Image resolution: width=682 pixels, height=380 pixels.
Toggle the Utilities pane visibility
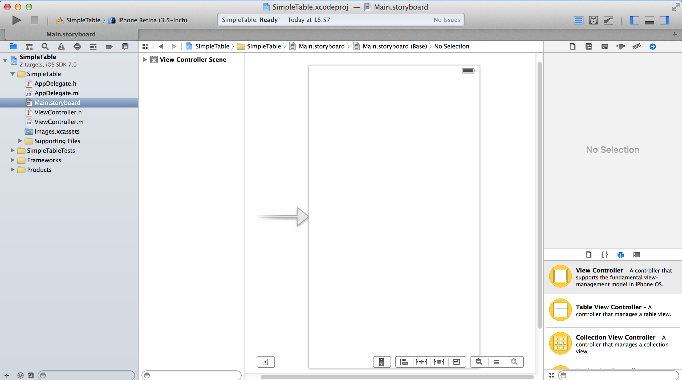coord(664,20)
